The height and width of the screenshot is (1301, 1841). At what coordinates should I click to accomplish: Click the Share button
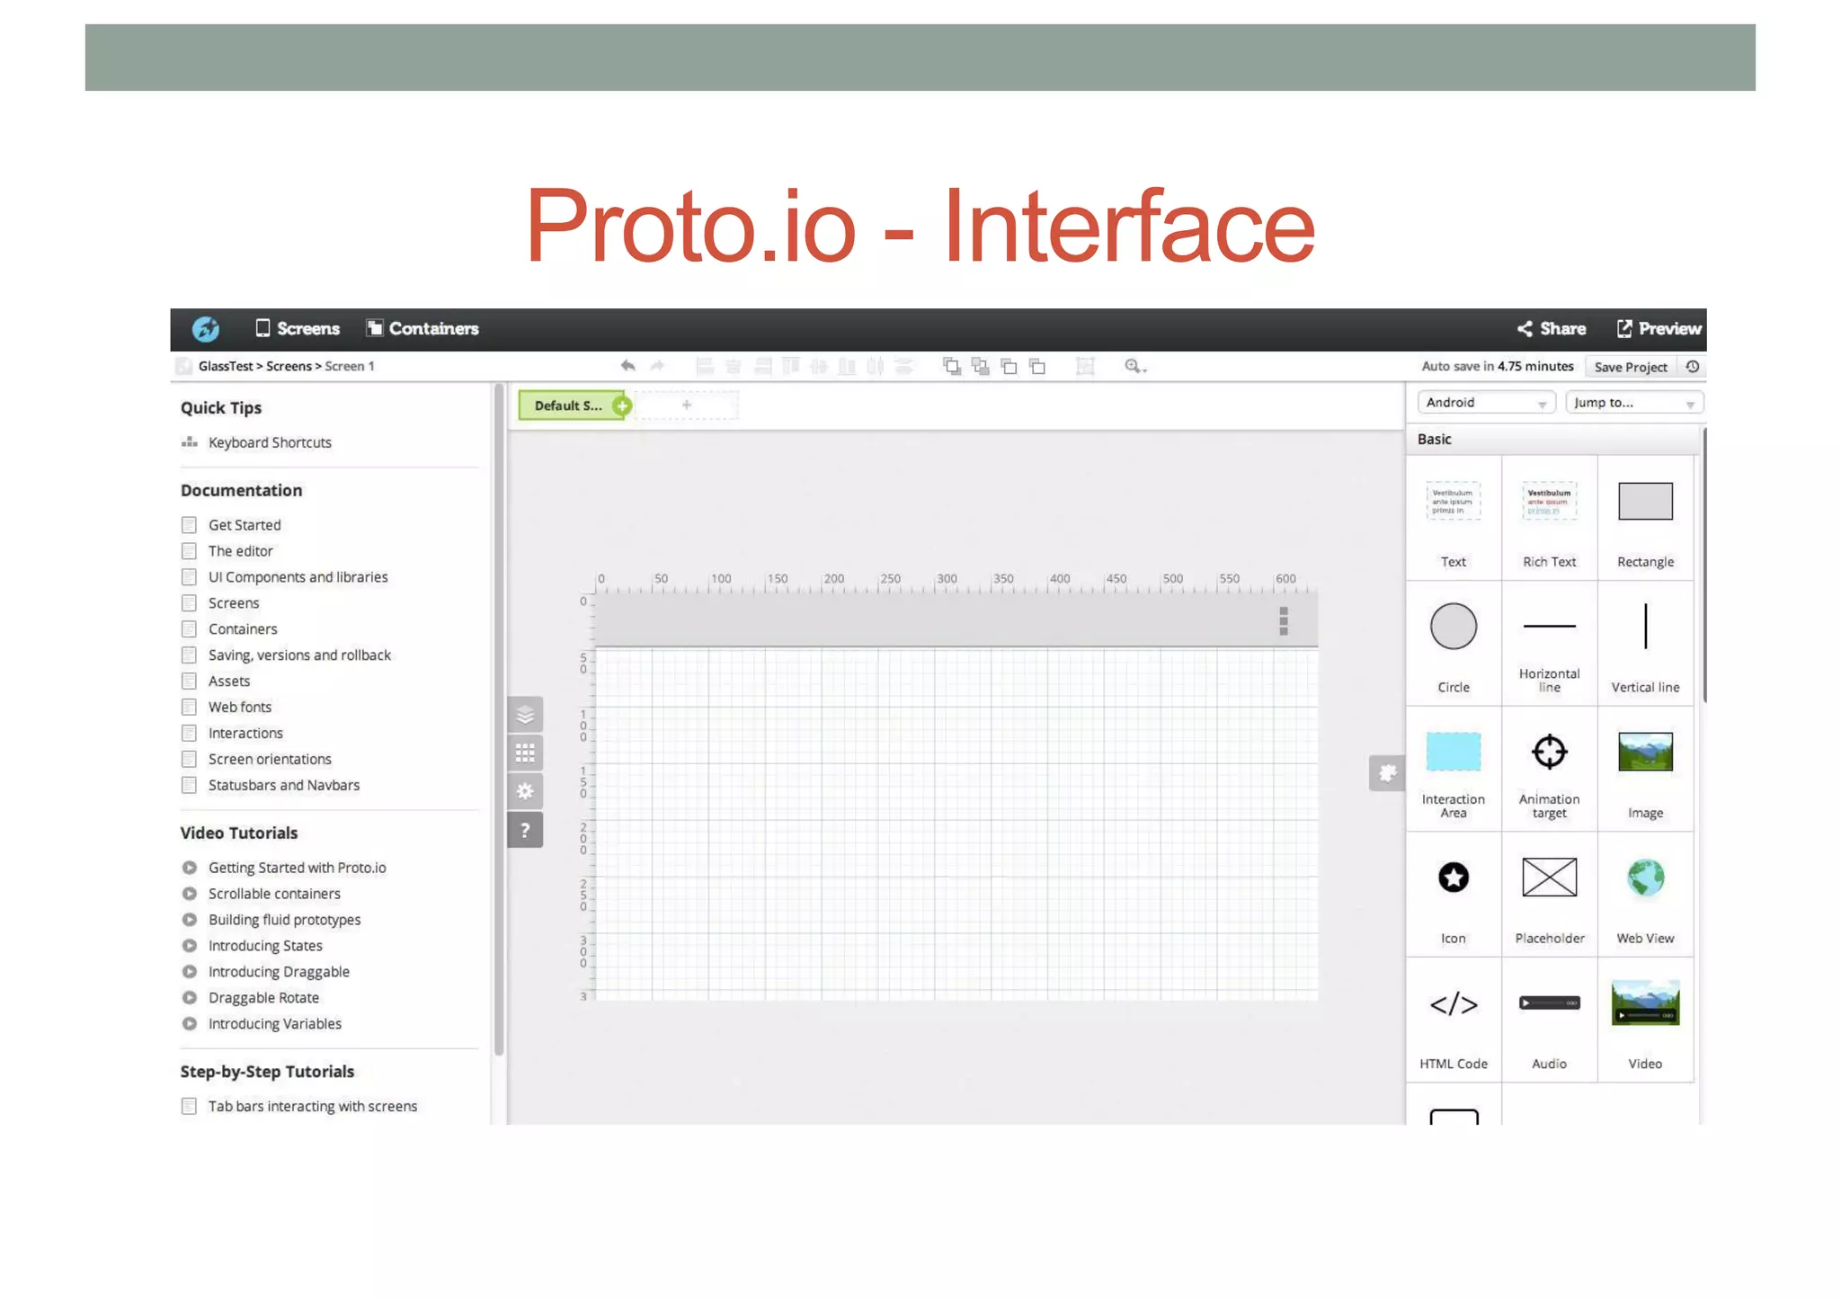1552,329
